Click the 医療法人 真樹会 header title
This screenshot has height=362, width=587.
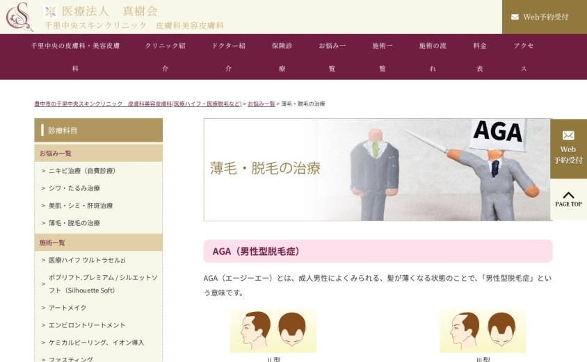click(x=110, y=11)
